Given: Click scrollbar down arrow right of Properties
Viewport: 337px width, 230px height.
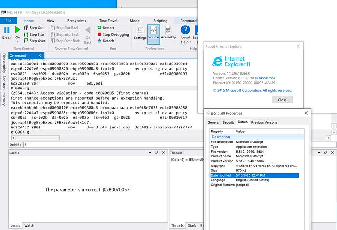Looking at the screenshot, I should point(334,132).
